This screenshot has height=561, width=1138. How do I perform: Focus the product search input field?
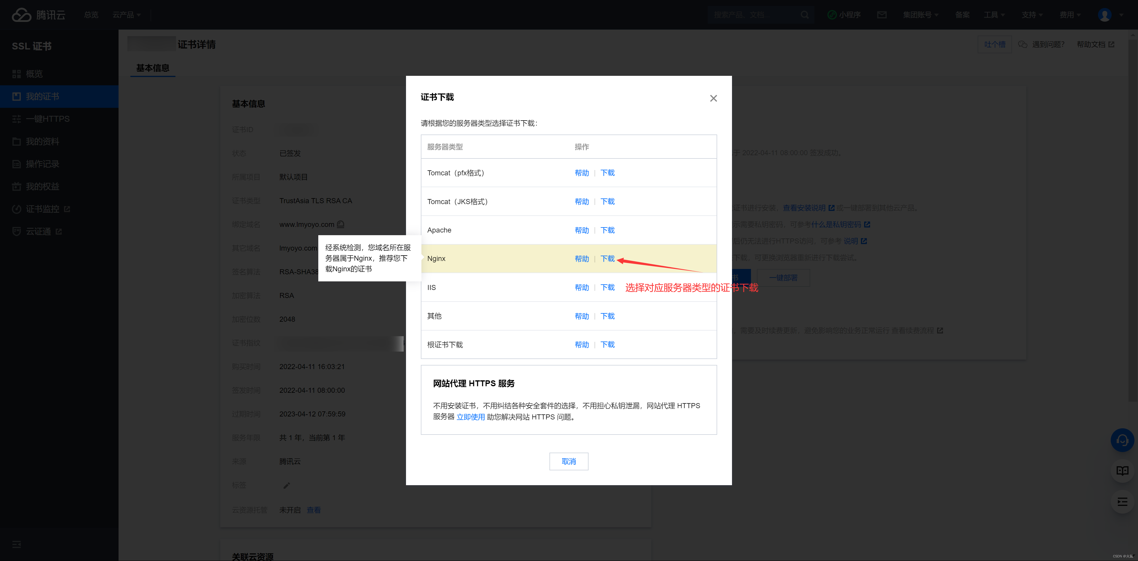click(x=754, y=15)
